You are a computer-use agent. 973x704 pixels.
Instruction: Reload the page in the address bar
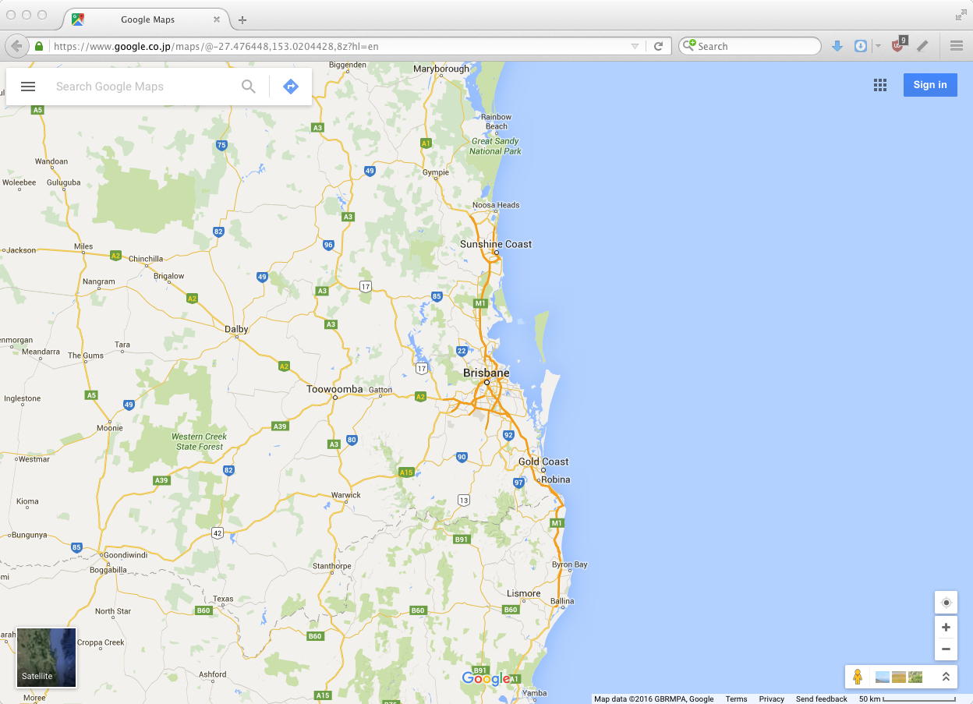click(658, 46)
